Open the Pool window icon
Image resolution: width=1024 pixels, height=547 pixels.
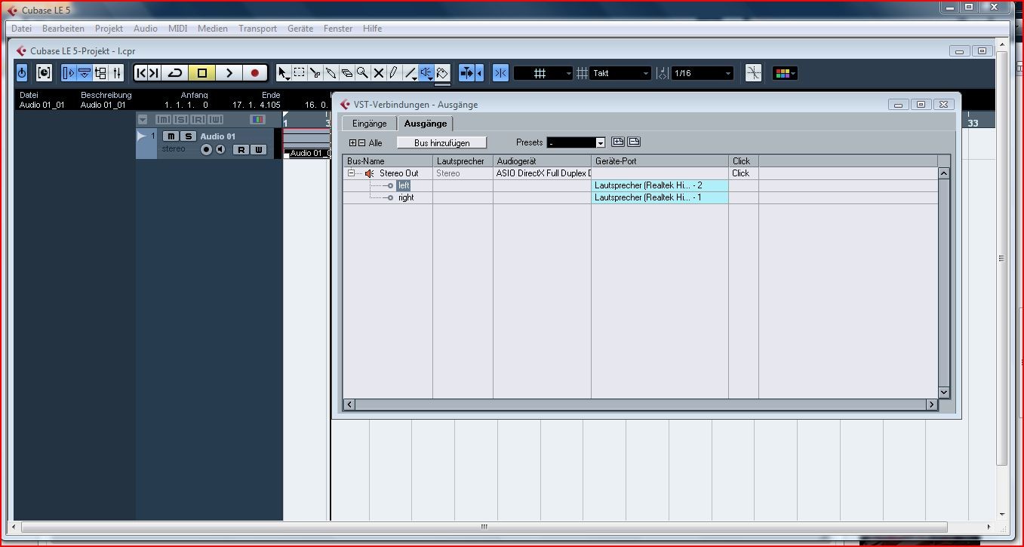click(x=101, y=73)
